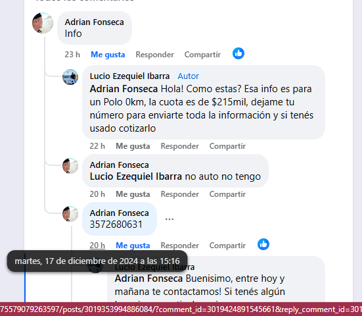Open Lucio Ezequiel Ibarra author name link
362x316 pixels.
coord(129,76)
